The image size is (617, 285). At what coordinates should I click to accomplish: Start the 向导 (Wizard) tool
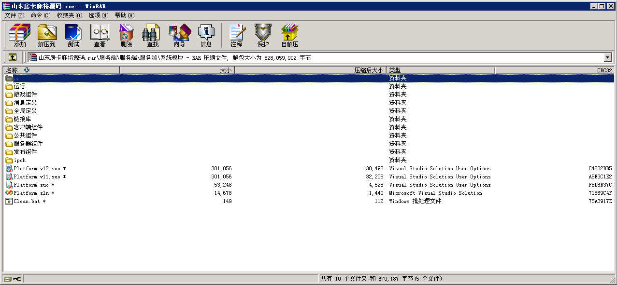coord(179,35)
